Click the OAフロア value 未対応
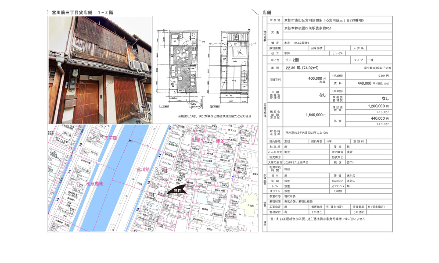439x263 pixels. (351, 181)
